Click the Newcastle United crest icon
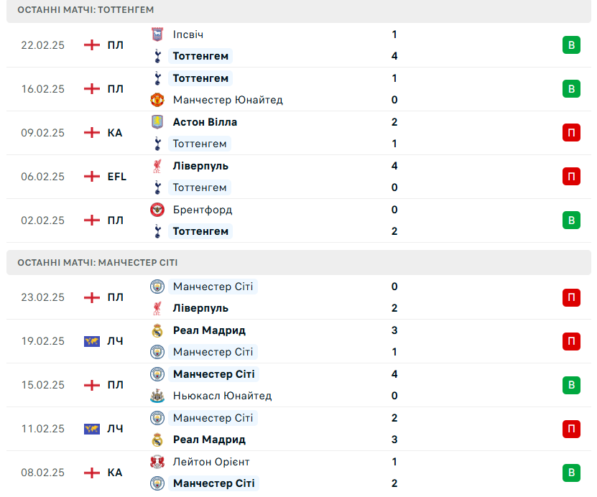This screenshot has height=497, width=597. coord(157,396)
